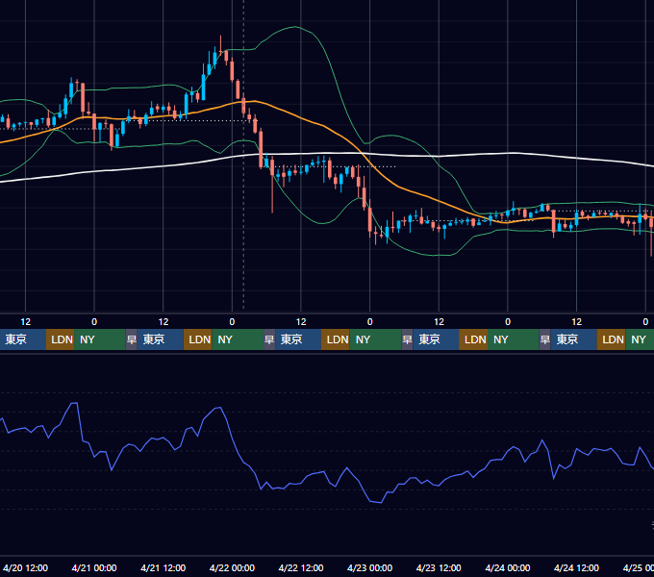Select the NY session block above 4/22 00:00
Screen dimensions: 654x577
coord(238,339)
